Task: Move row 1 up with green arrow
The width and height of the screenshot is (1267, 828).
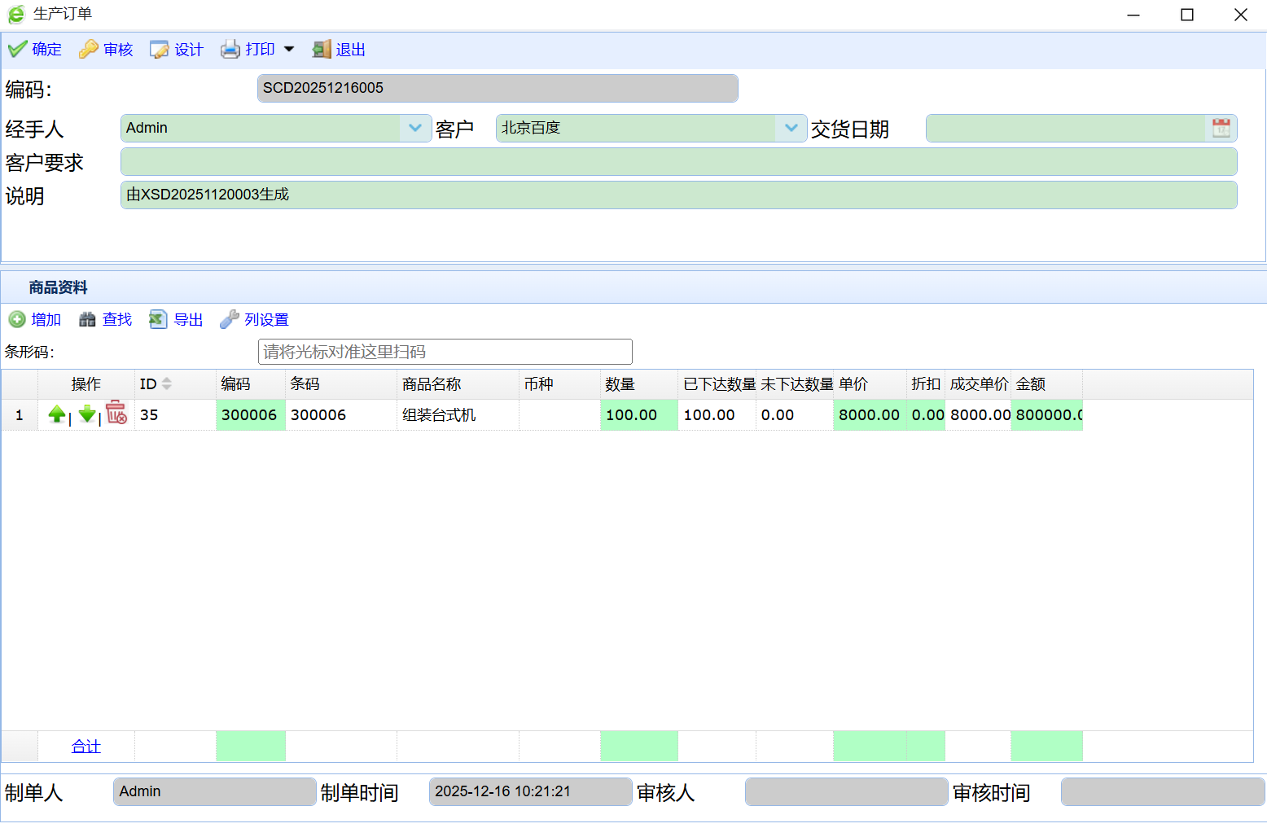Action: click(56, 414)
